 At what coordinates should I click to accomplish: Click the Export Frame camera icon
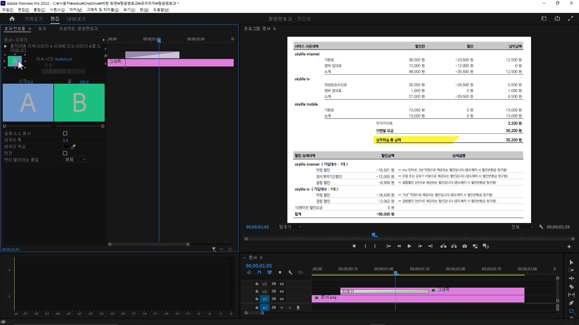pyautogui.click(x=464, y=246)
